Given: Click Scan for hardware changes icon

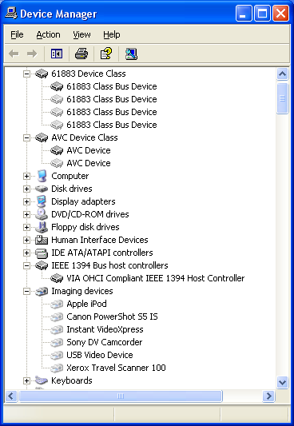Looking at the screenshot, I should pyautogui.click(x=131, y=54).
